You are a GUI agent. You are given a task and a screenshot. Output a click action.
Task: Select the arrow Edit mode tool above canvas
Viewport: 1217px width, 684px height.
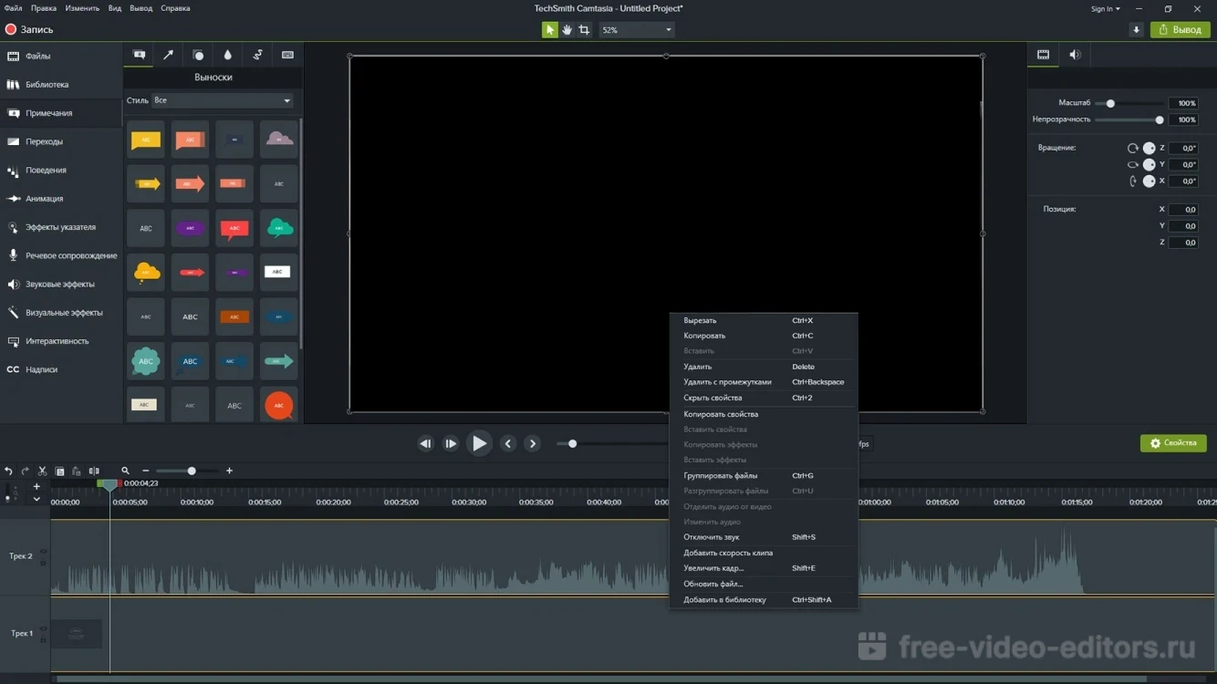[x=549, y=30]
